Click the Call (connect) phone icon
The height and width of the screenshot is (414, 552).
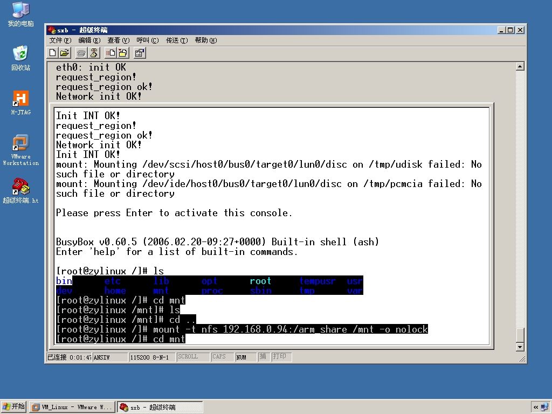(81, 53)
